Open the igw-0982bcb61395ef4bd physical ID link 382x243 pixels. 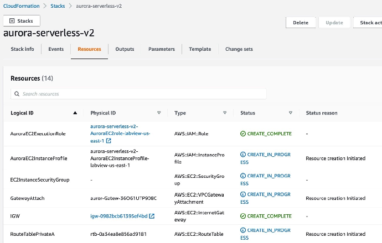point(118,216)
